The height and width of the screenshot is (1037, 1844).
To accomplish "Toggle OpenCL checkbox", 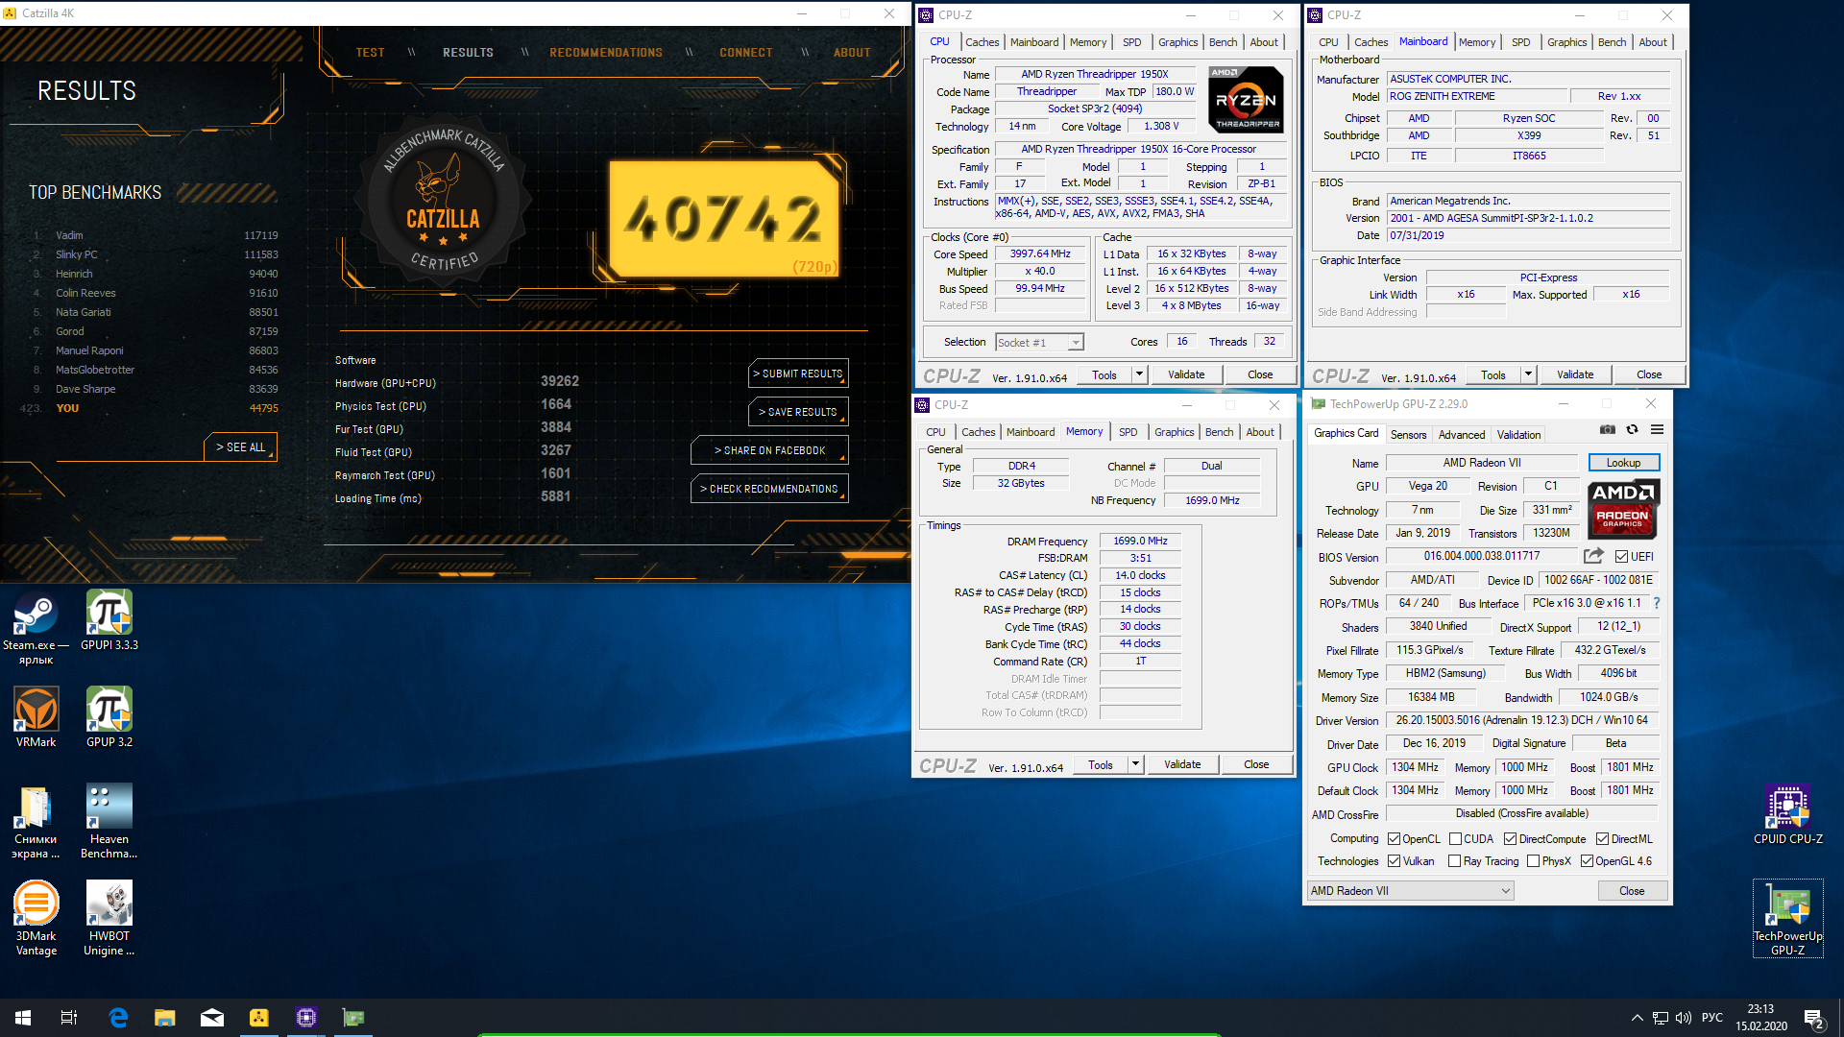I will [1394, 839].
